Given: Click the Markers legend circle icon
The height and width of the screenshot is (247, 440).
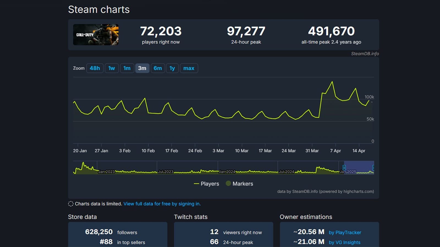Looking at the screenshot, I should coord(228,183).
